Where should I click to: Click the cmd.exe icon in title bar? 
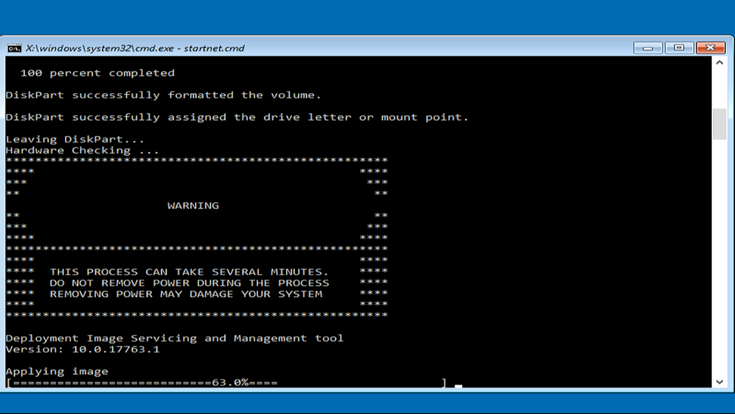click(14, 48)
